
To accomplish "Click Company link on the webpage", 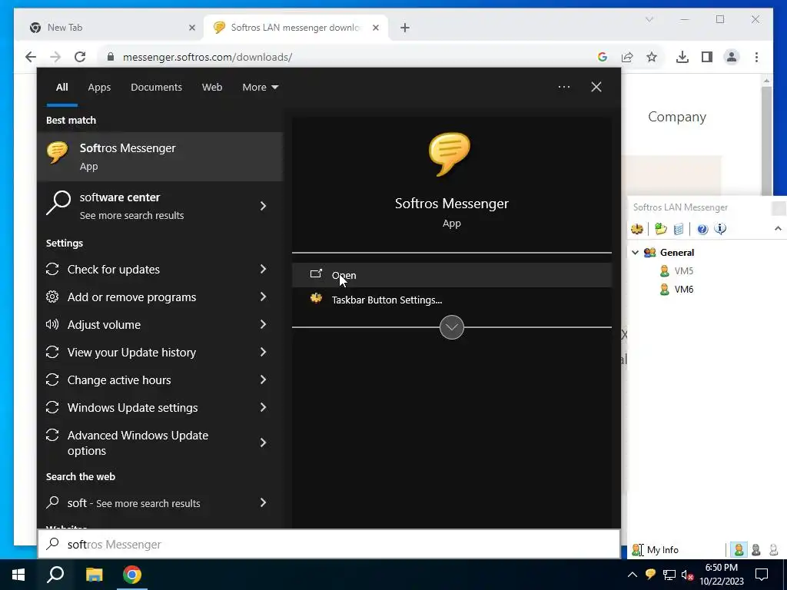I will [x=676, y=117].
